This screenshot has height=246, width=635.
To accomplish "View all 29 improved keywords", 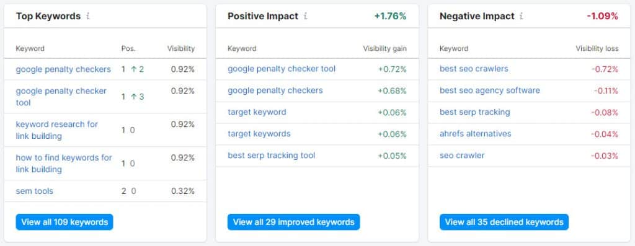I will tap(293, 222).
